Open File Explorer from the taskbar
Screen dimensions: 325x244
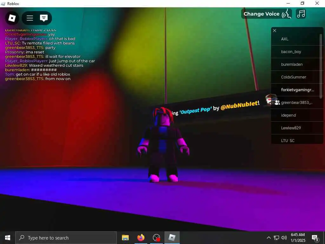click(125, 238)
